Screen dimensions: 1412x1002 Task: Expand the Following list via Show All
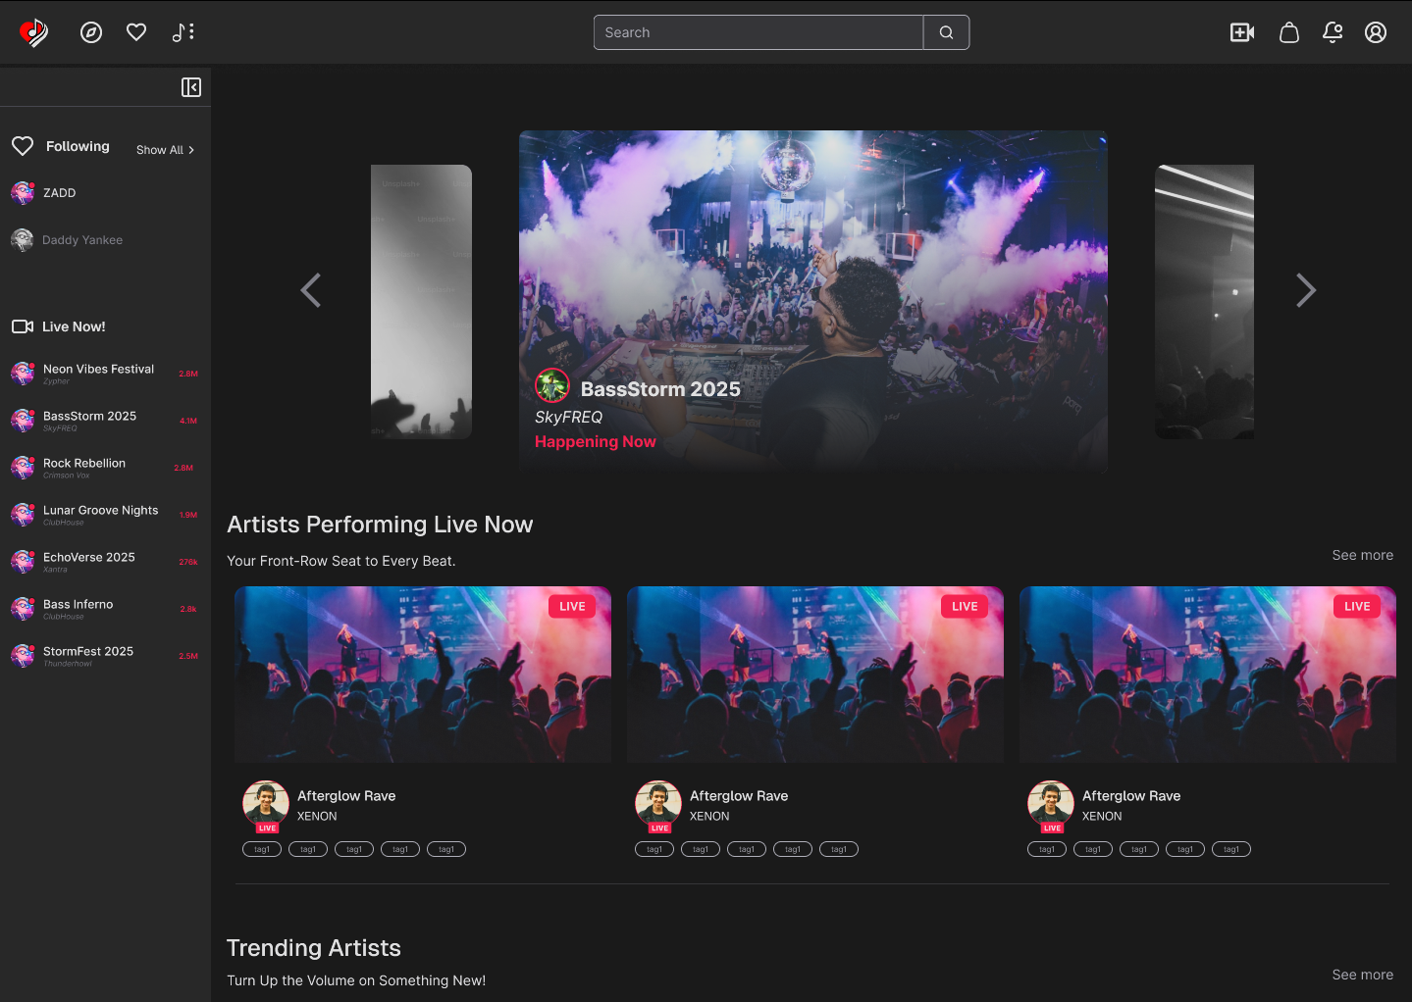point(164,149)
